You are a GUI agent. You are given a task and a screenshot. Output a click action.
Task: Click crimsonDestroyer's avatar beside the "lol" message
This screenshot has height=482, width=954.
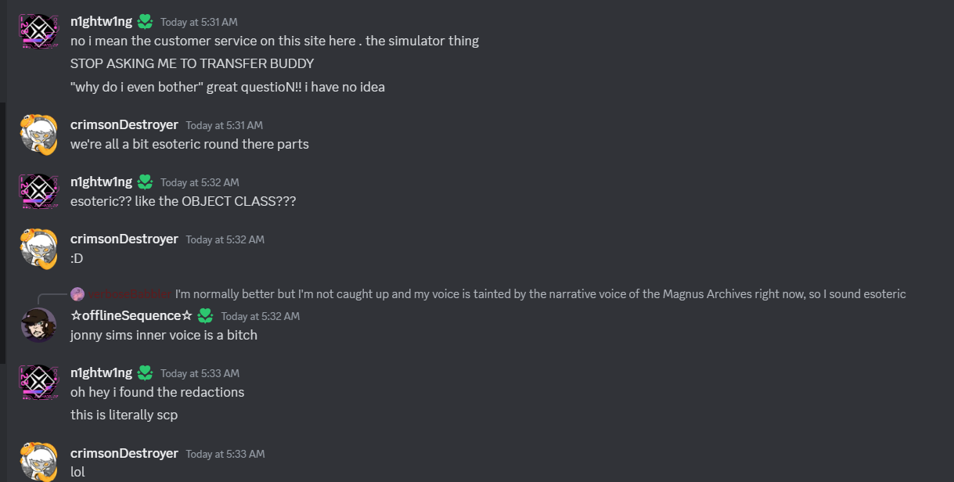tap(38, 463)
